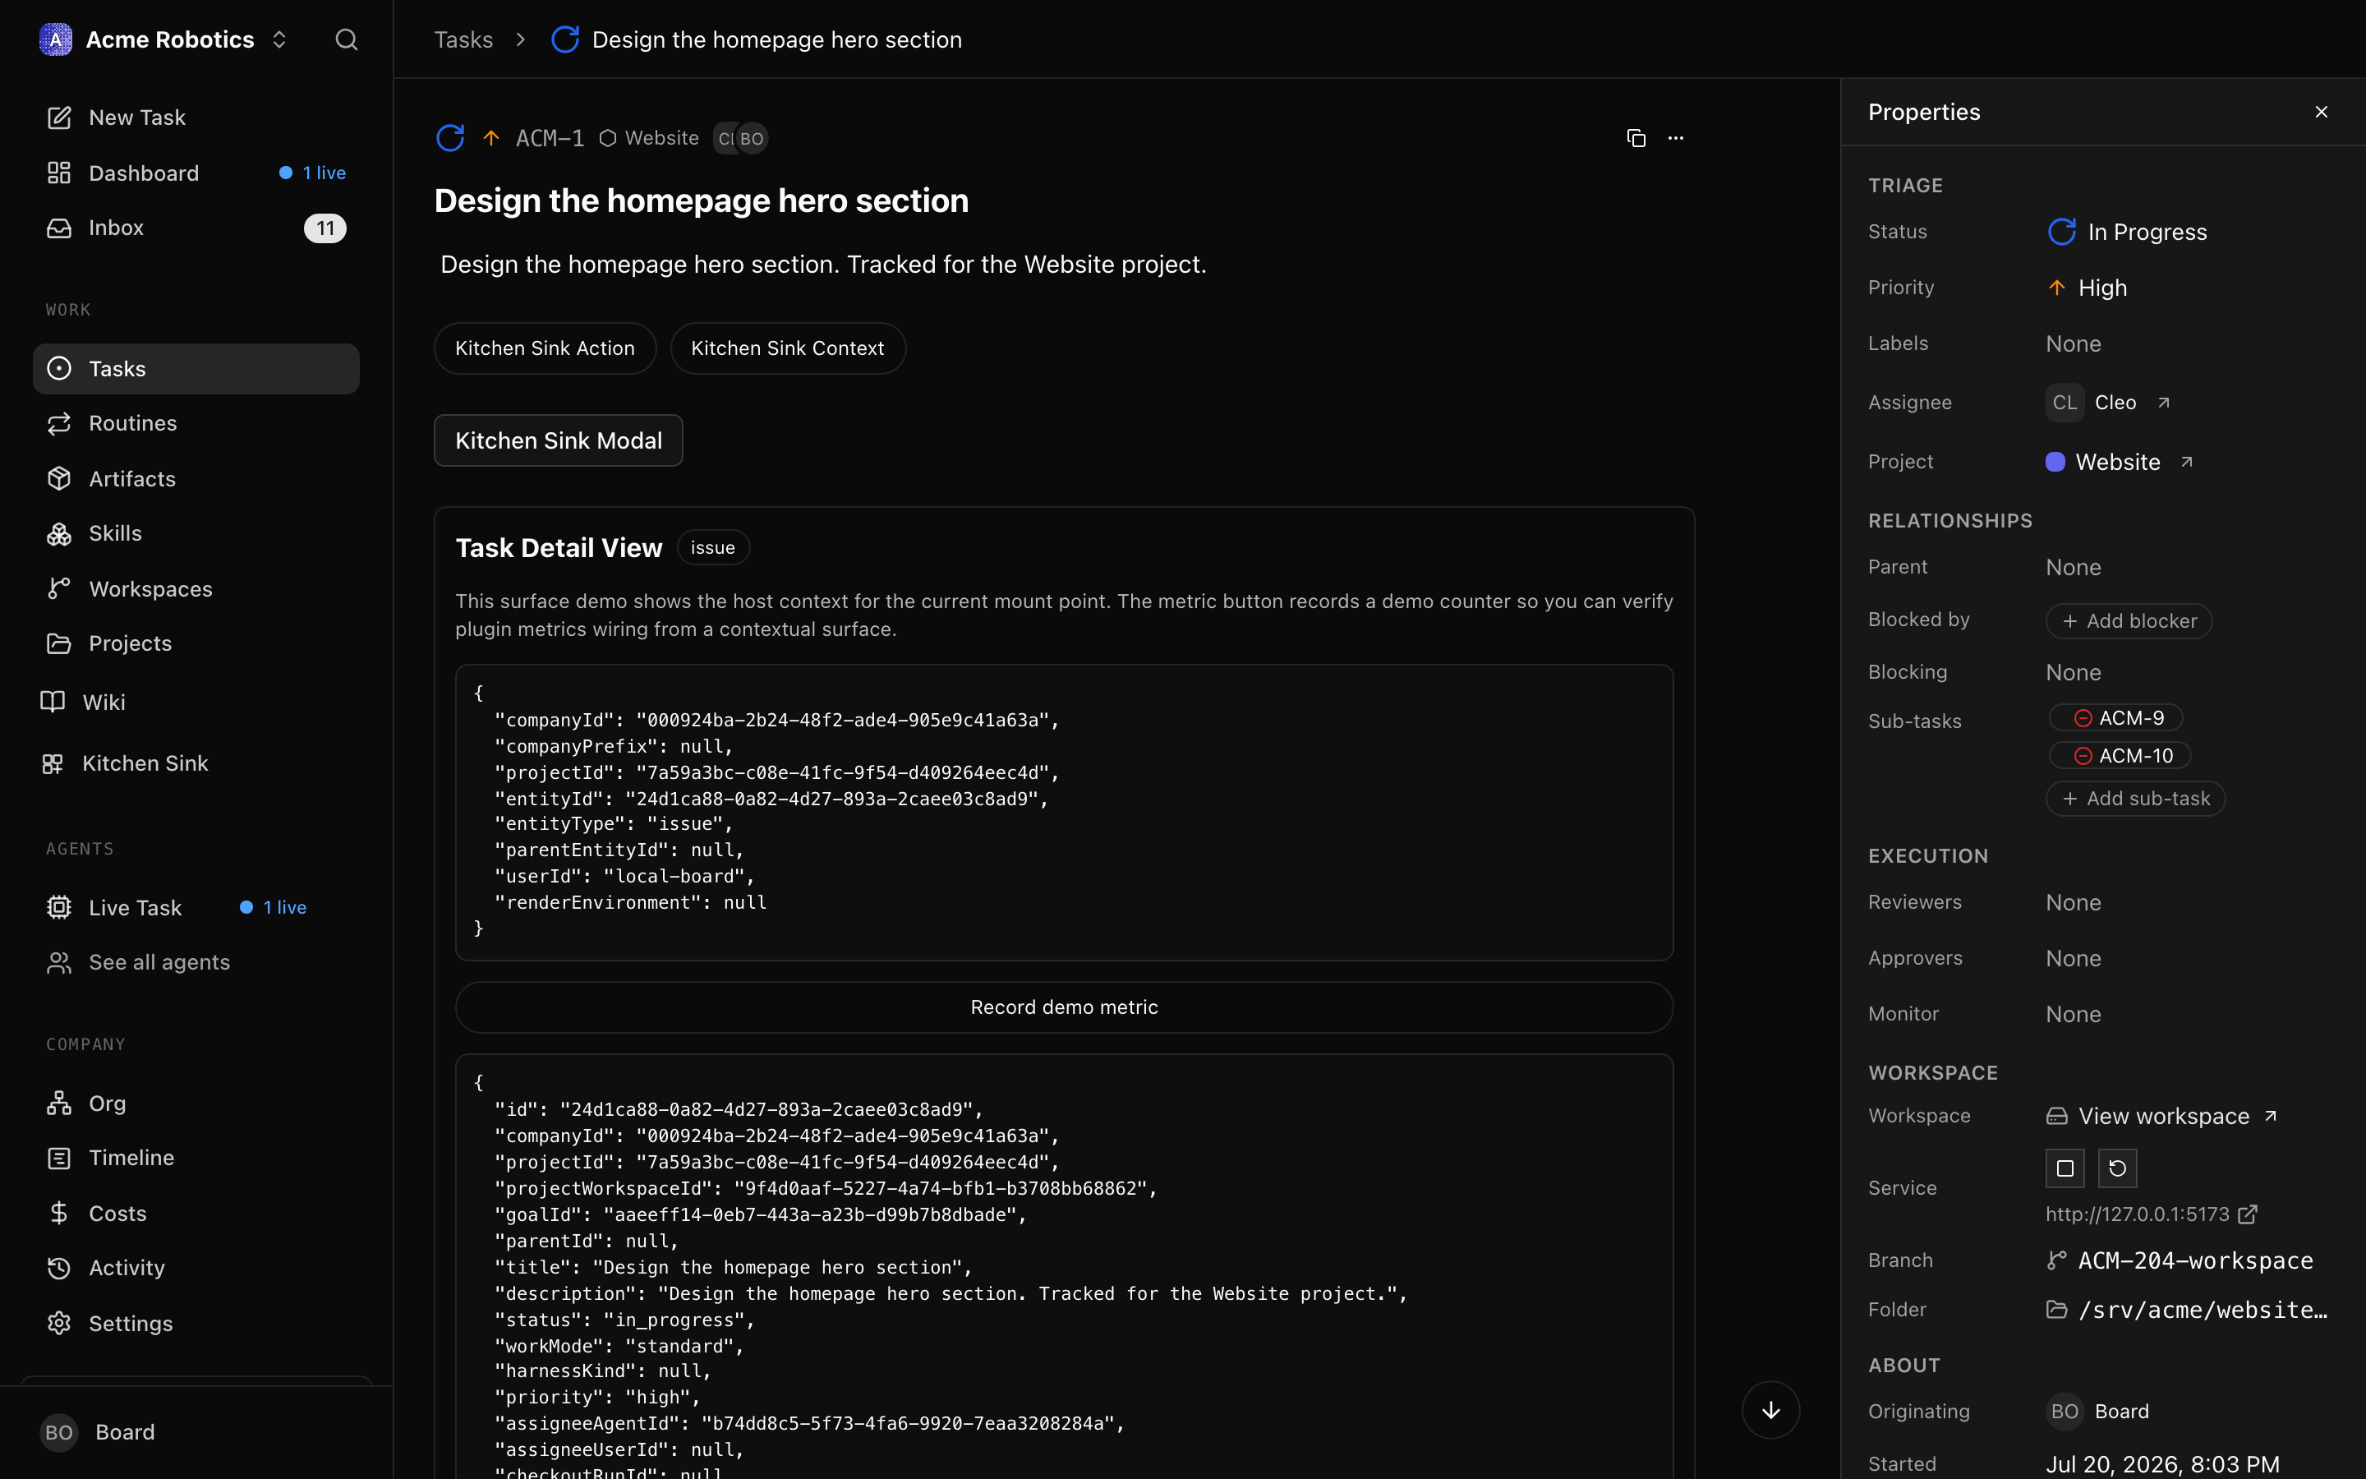Restart the service with refresh icon

[x=2118, y=1168]
